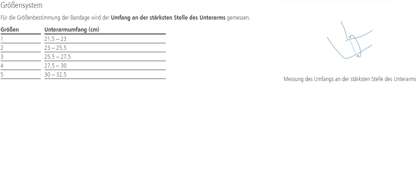This screenshot has width=420, height=175.
Task: Click the "Messung des Umfangs" illustration caption
Action: [350, 79]
